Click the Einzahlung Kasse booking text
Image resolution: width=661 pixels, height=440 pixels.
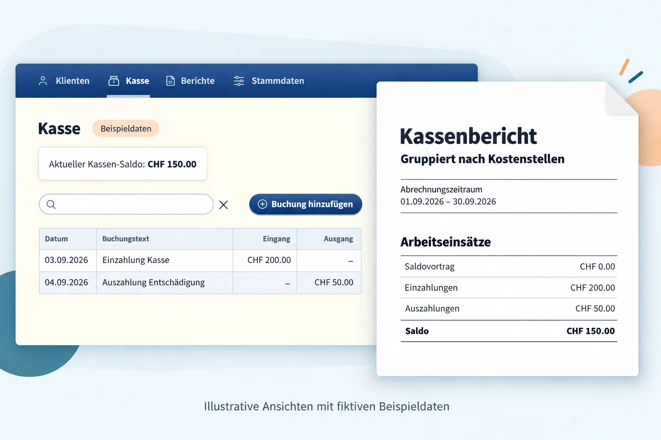click(x=136, y=260)
